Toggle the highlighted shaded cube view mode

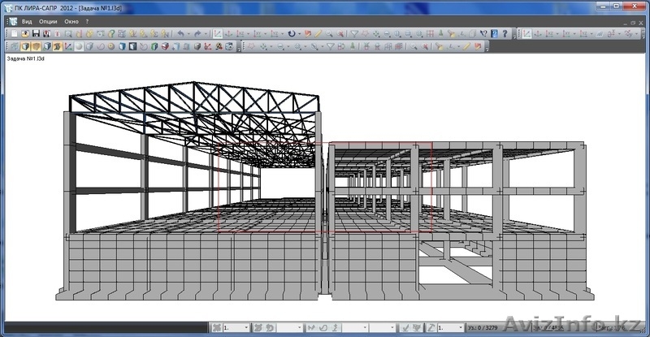(x=36, y=47)
